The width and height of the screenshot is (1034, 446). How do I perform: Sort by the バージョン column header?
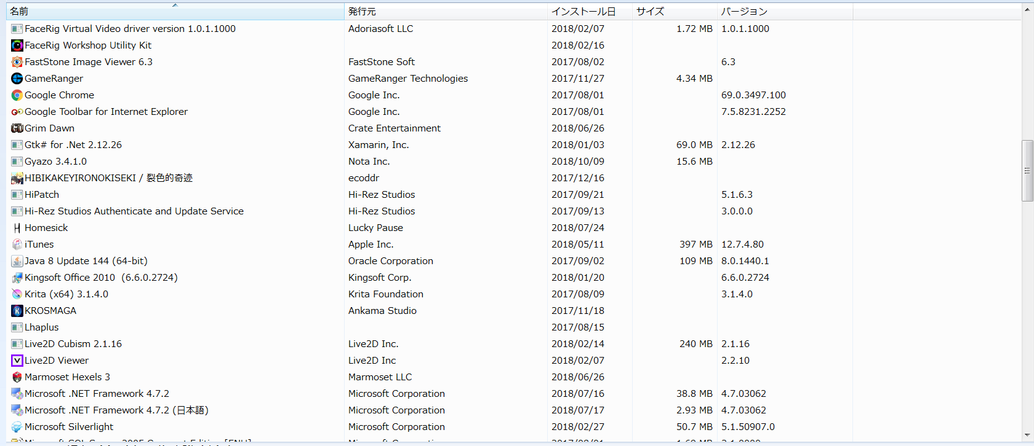[785, 11]
